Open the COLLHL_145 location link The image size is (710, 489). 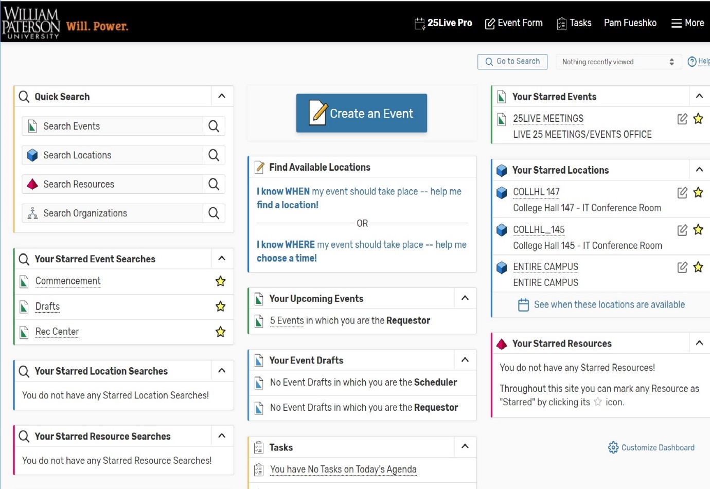point(539,230)
